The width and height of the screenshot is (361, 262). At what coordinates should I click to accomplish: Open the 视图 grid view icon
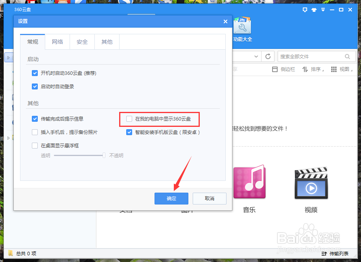tap(333, 69)
